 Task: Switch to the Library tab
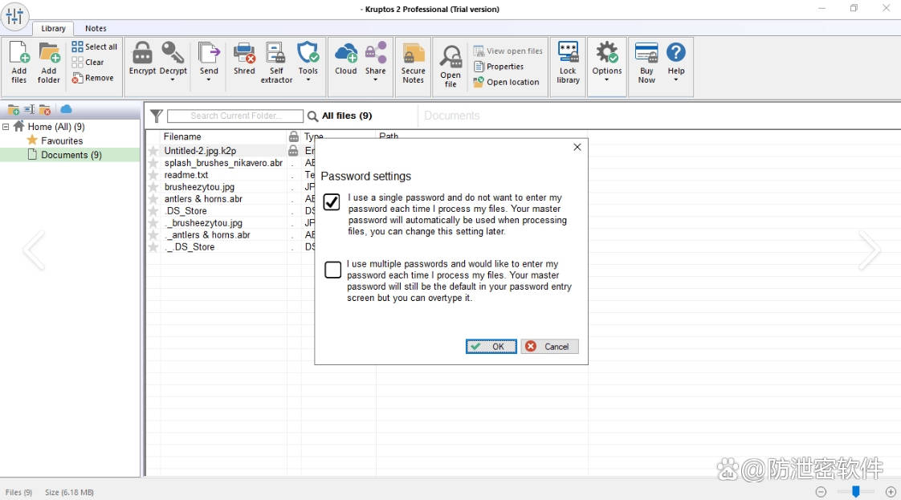click(53, 28)
